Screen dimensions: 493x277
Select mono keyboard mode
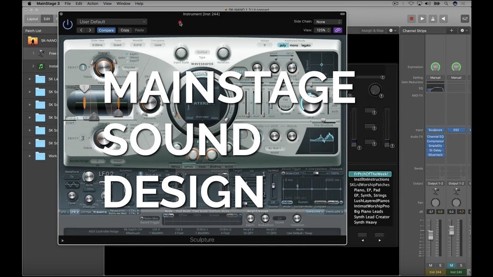click(x=294, y=45)
